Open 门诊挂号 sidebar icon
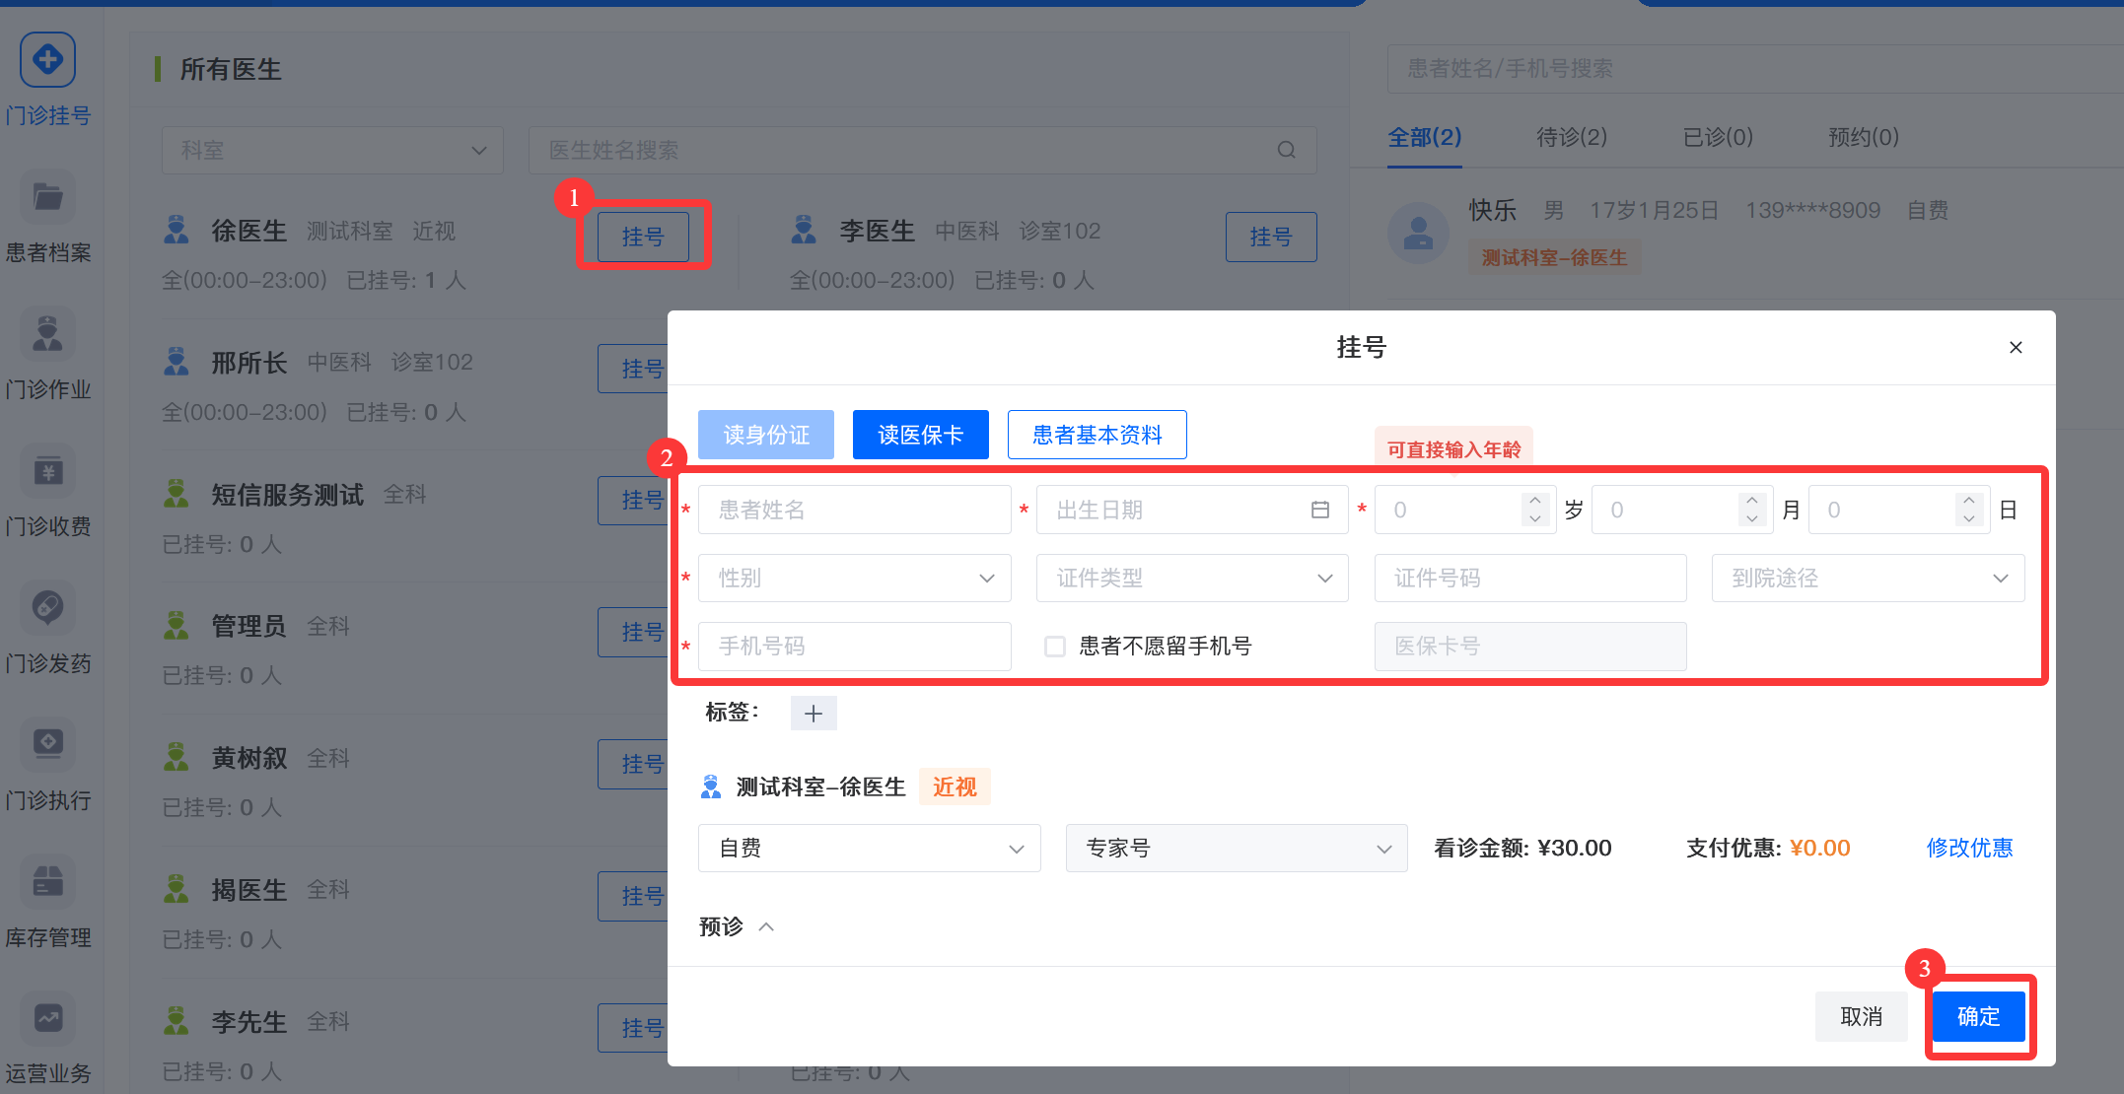Image resolution: width=2124 pixels, height=1094 pixels. click(47, 60)
